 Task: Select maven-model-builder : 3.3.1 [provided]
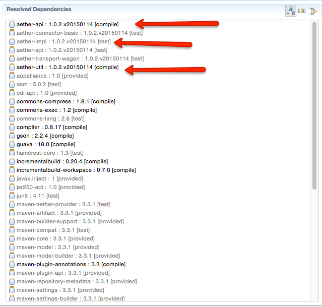point(69,256)
